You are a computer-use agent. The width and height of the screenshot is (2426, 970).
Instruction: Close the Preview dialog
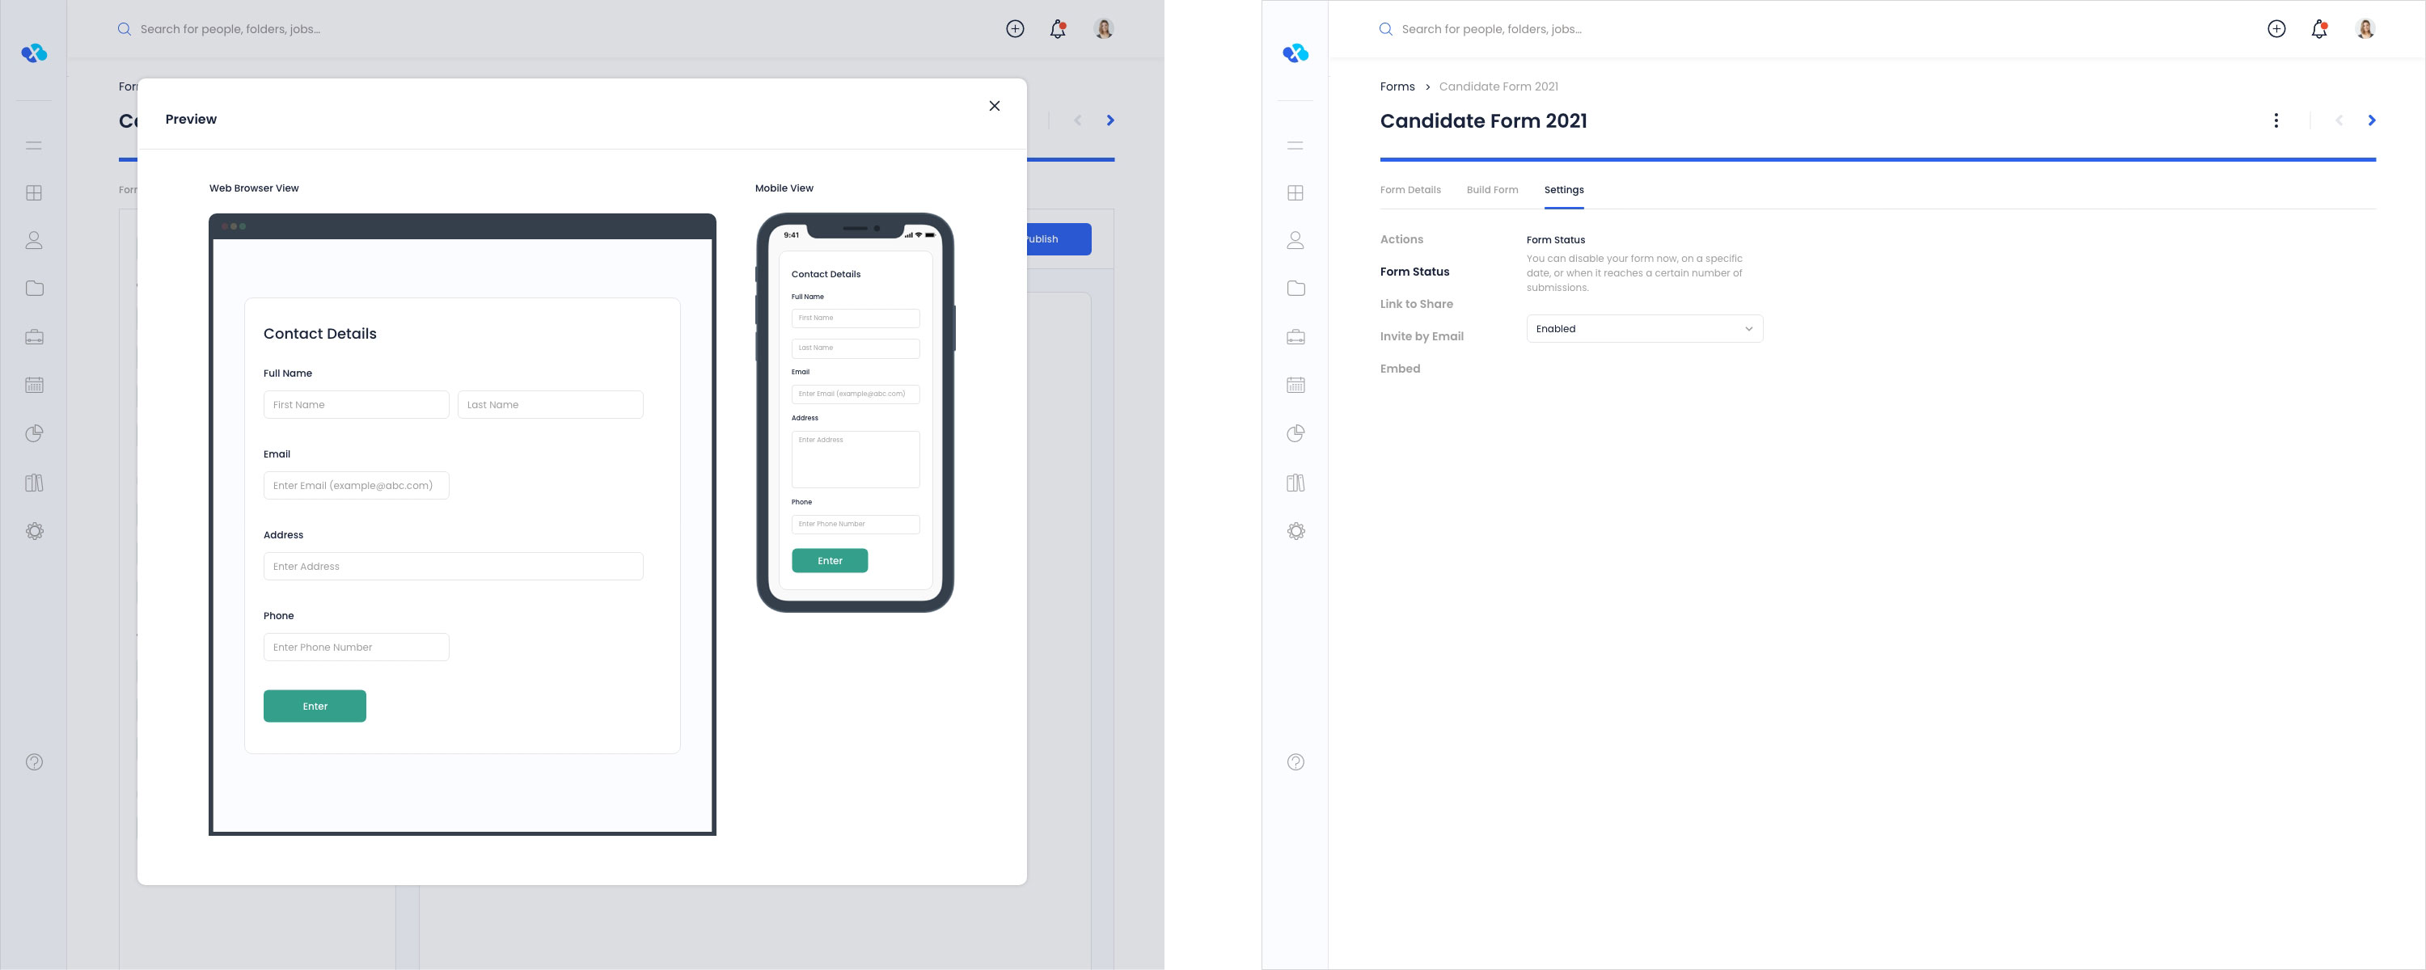coord(995,107)
